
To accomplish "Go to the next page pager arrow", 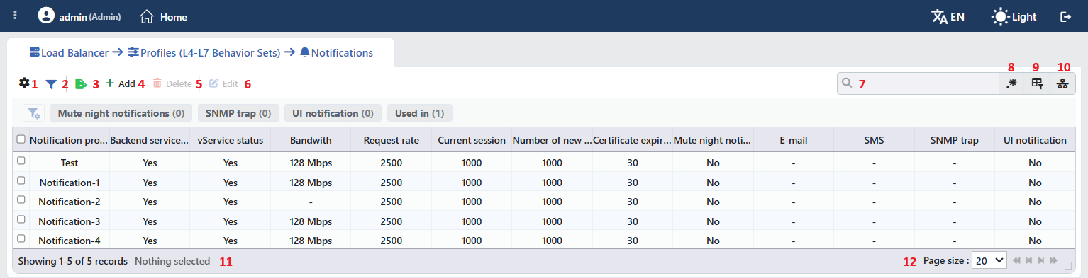I will click(1041, 261).
